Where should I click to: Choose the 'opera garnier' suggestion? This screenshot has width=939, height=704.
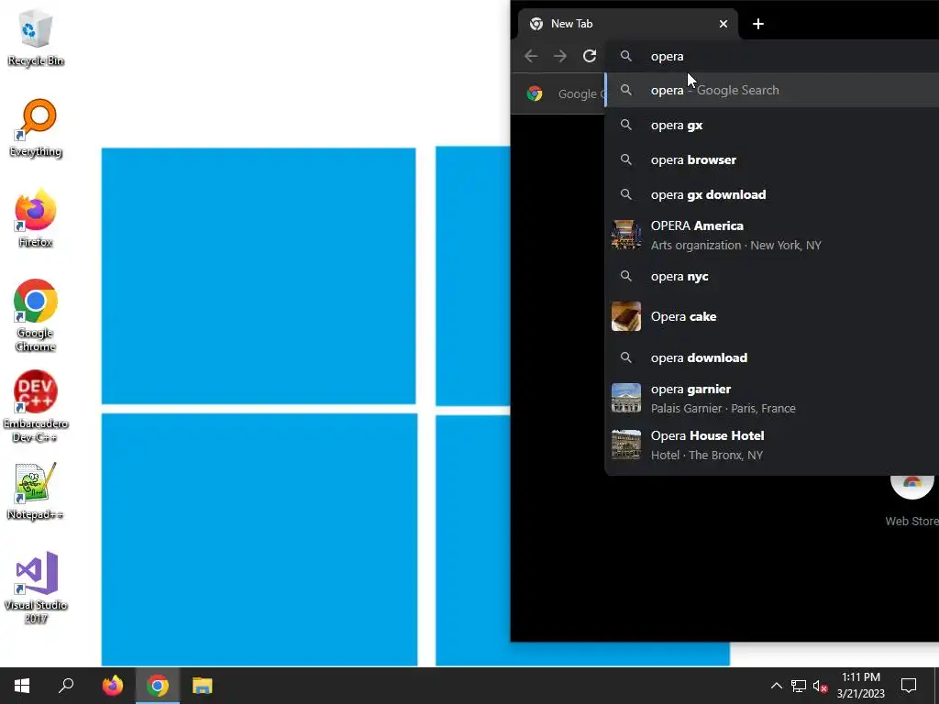[x=772, y=399]
